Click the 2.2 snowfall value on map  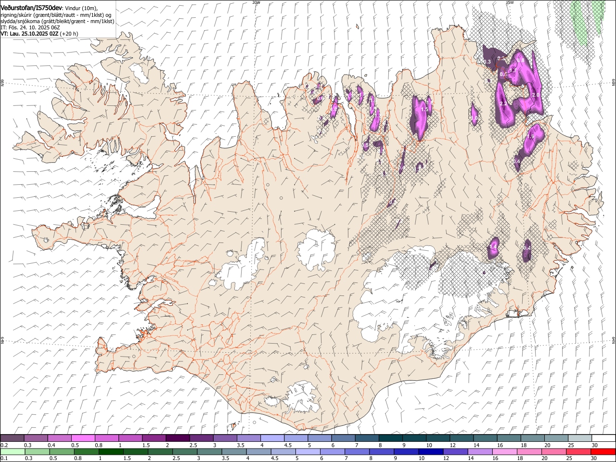(504, 104)
